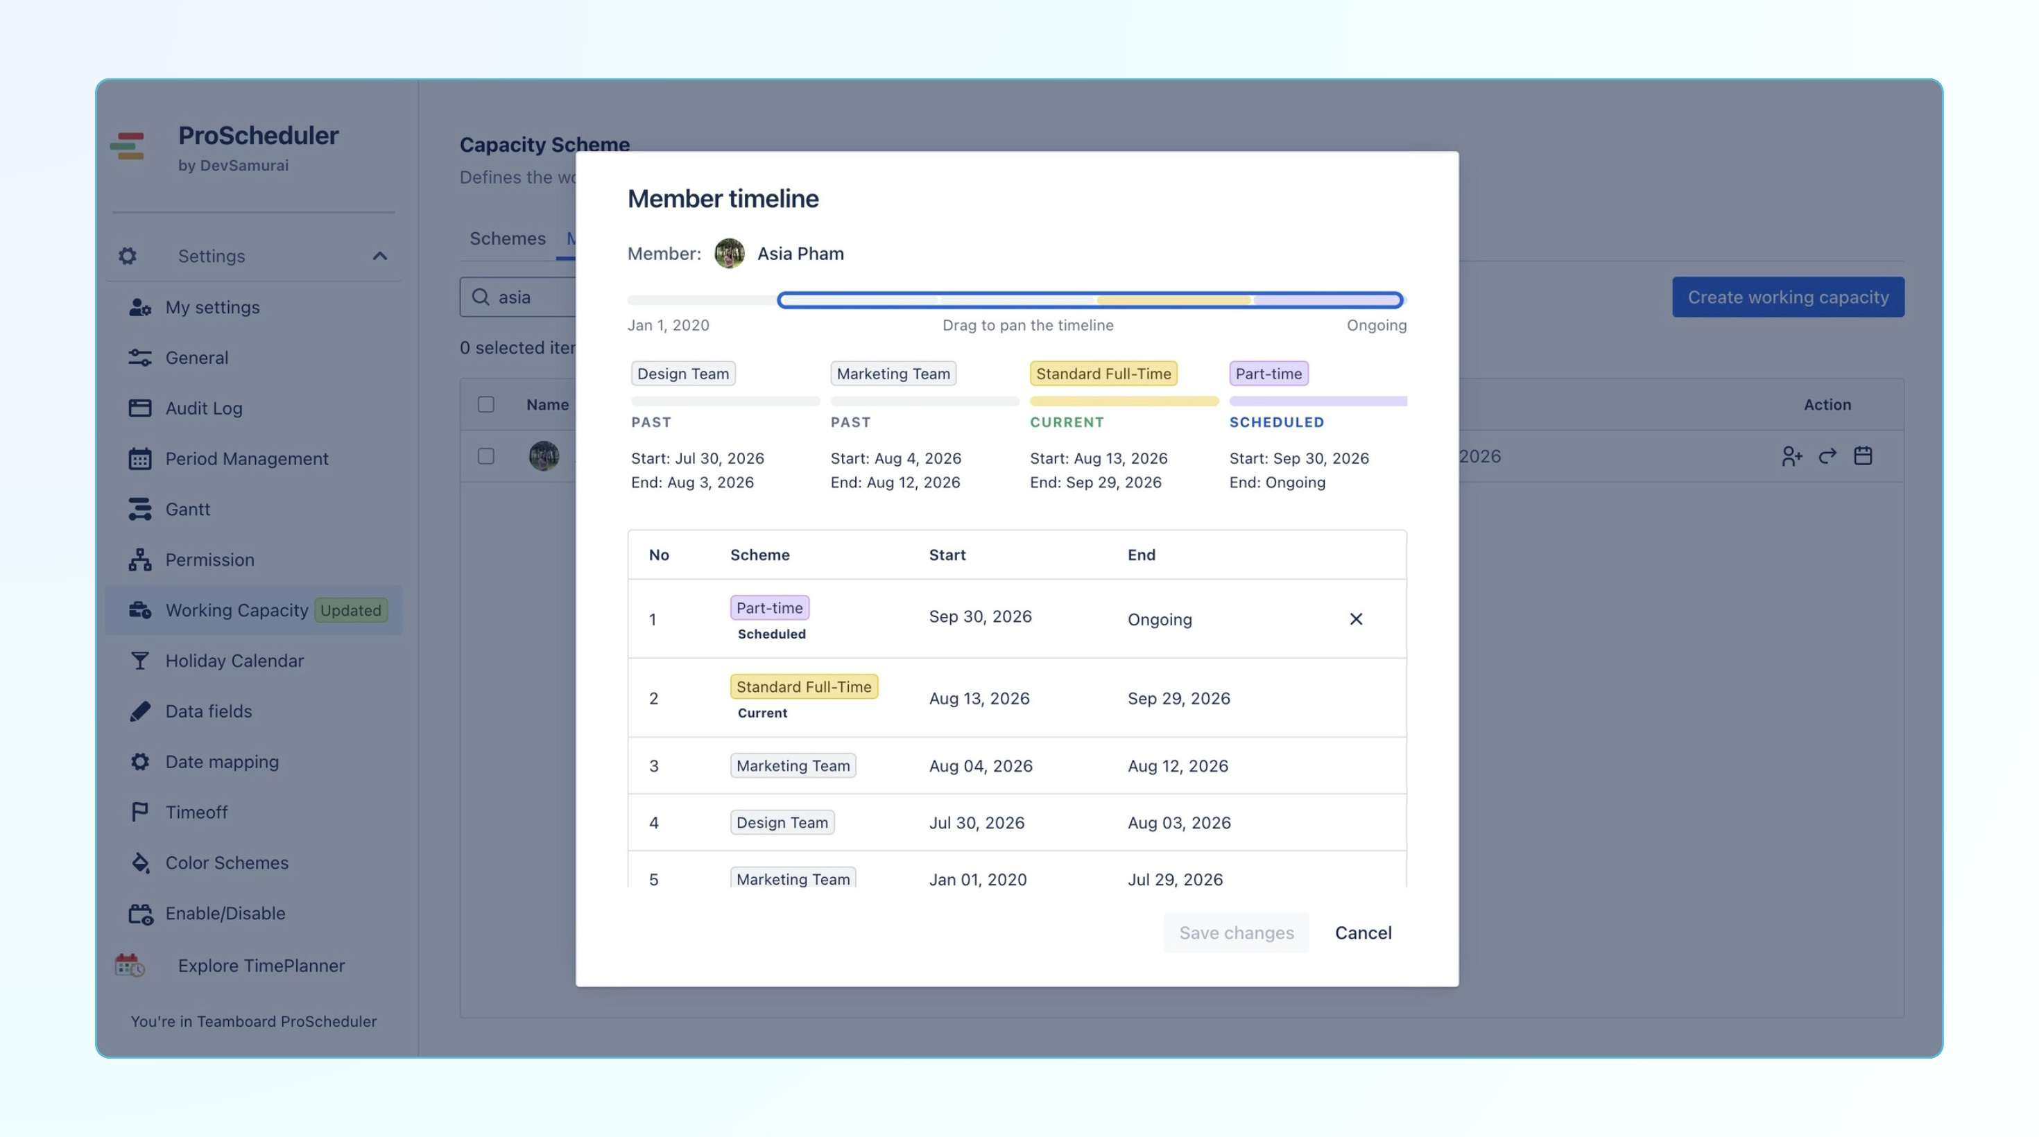
Task: Click the Audit Log window icon
Action: [139, 408]
